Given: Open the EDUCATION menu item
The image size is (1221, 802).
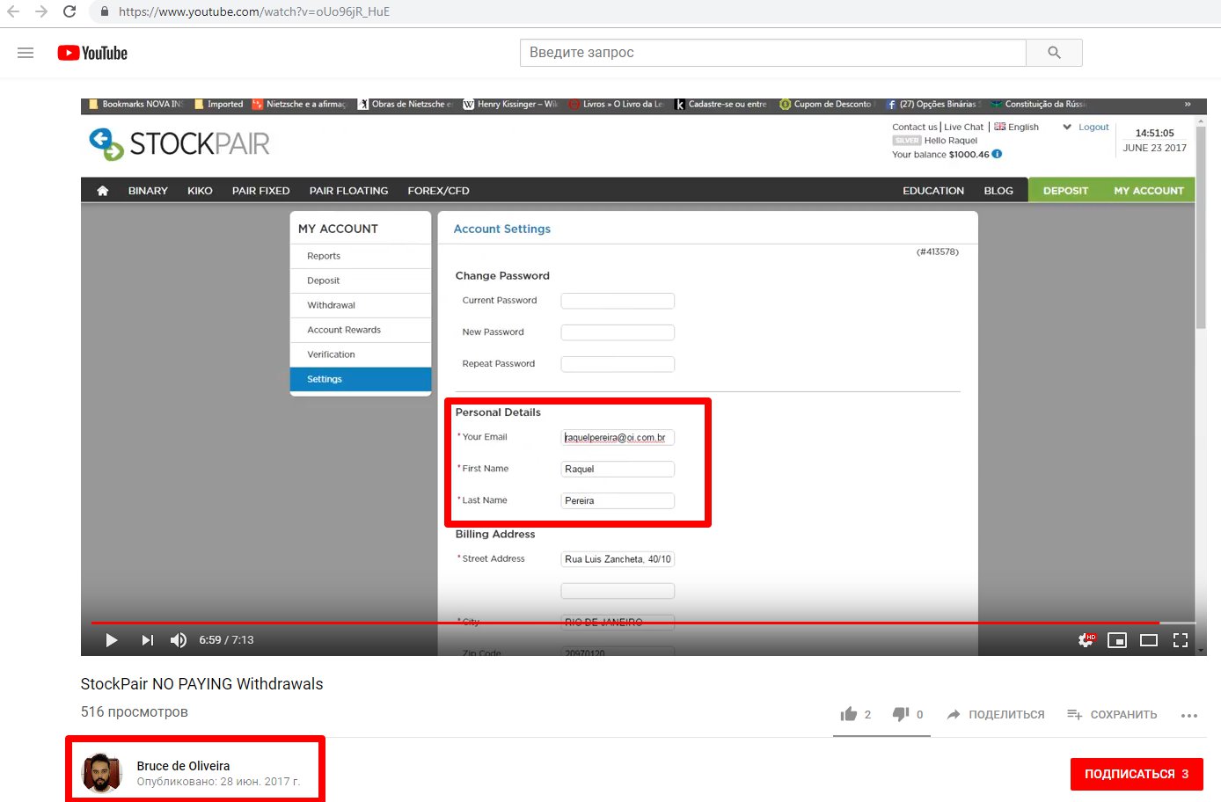Looking at the screenshot, I should [933, 190].
